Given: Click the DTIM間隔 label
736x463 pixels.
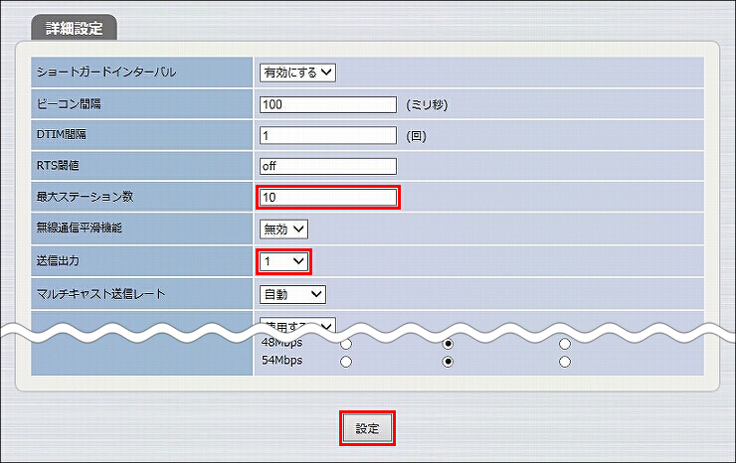Looking at the screenshot, I should (62, 135).
